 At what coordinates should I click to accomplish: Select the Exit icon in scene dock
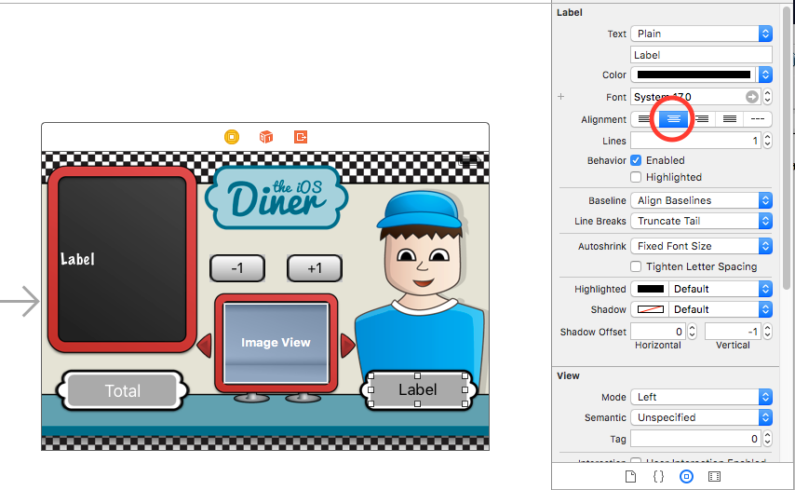tap(301, 137)
